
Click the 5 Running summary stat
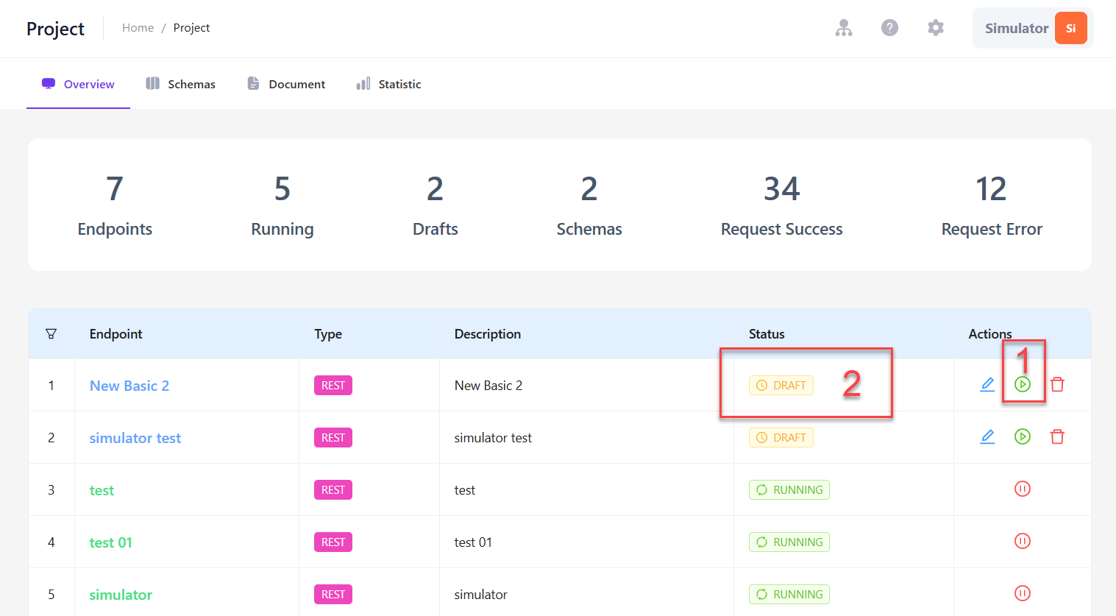(282, 205)
